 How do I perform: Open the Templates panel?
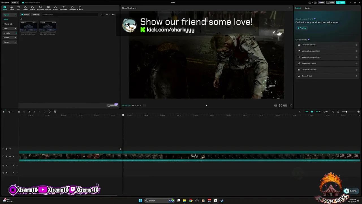pyautogui.click(x=72, y=8)
